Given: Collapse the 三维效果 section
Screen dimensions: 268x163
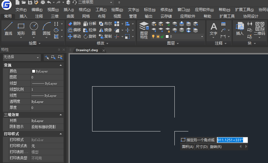Looking at the screenshot, I should (x=61, y=115).
